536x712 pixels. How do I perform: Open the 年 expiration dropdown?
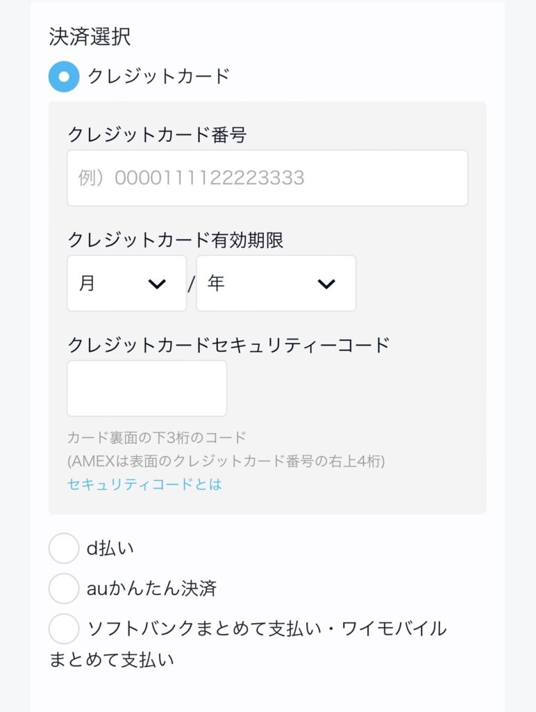276,284
